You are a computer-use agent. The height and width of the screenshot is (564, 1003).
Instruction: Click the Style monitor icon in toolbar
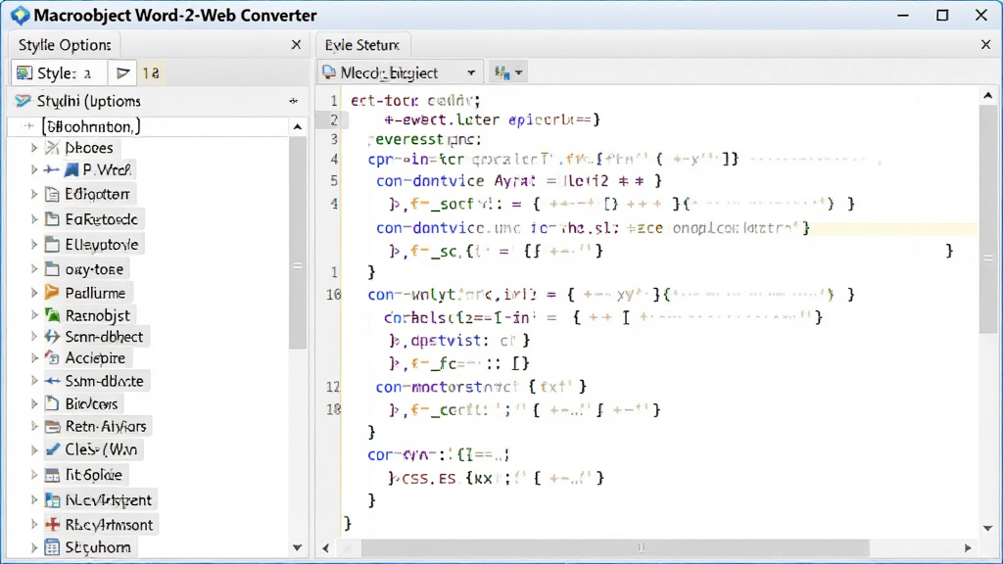point(24,72)
